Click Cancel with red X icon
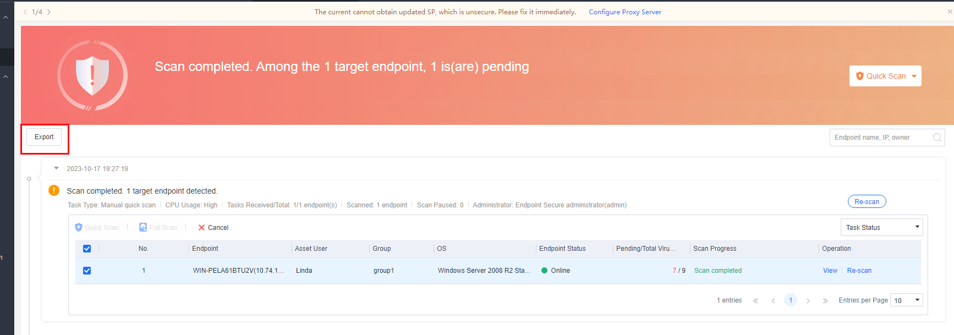Viewport: 954px width, 335px height. (213, 228)
